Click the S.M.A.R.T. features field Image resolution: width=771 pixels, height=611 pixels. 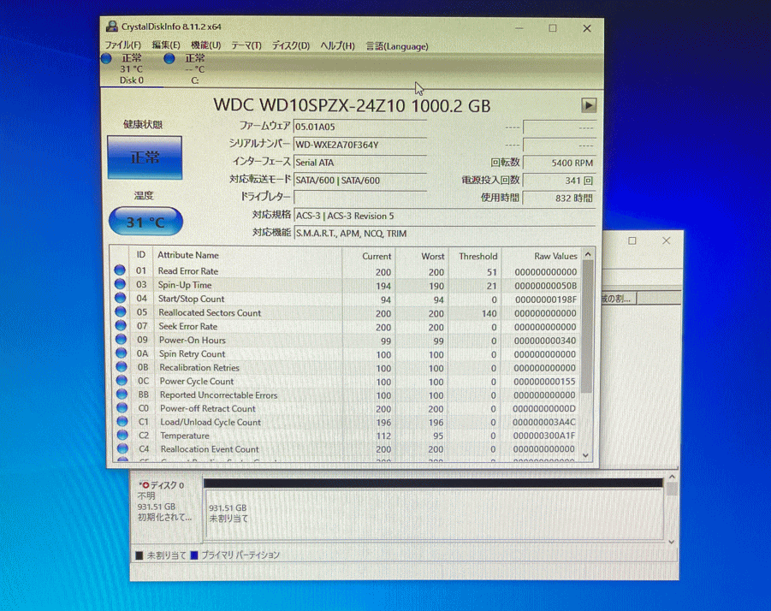(x=444, y=233)
